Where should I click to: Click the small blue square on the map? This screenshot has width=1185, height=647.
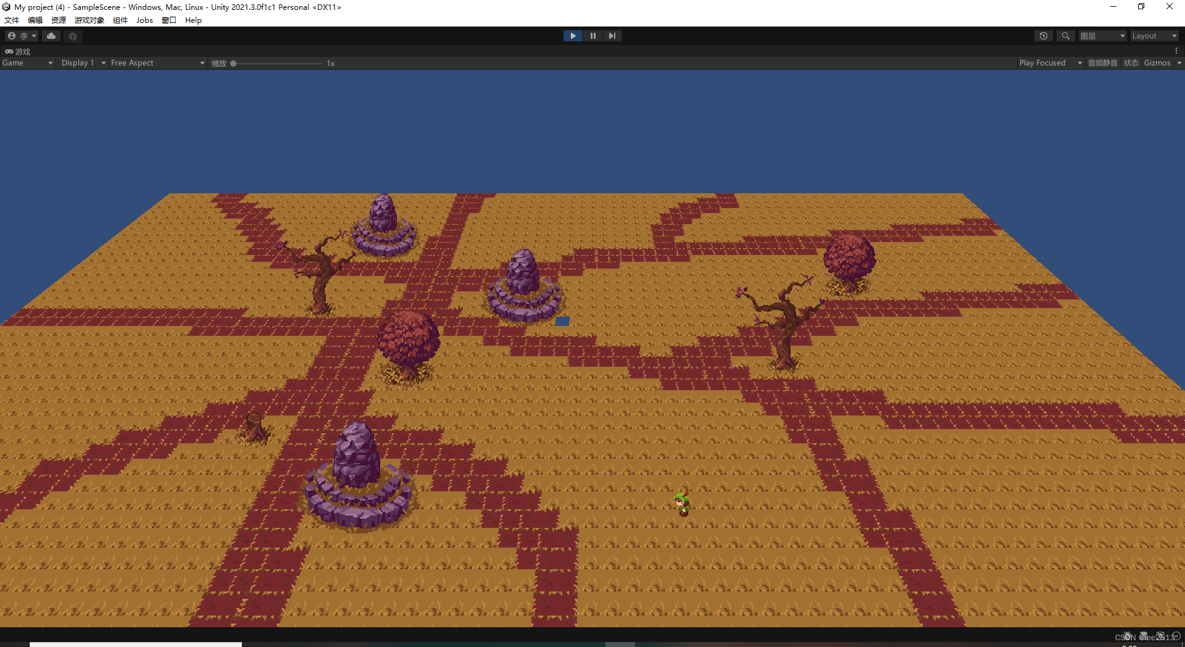[x=562, y=321]
